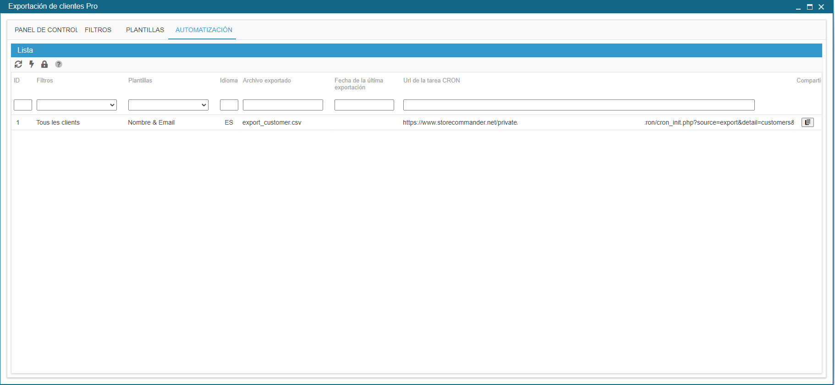
Task: Select the AUTOMATIZACIÓN tab
Action: click(203, 30)
